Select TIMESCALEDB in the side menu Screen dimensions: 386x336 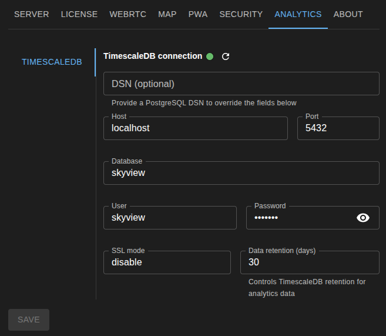point(52,62)
